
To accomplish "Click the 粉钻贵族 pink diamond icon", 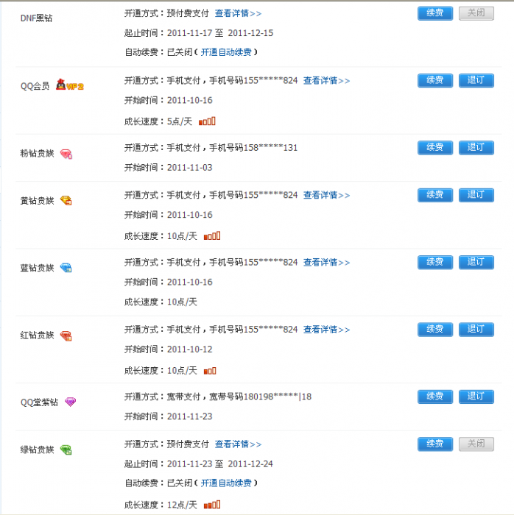I will click(x=66, y=154).
